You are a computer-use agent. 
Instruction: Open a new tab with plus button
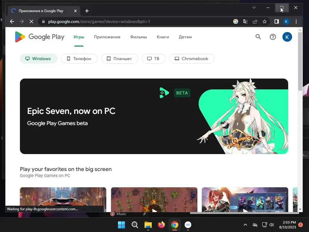[87, 11]
